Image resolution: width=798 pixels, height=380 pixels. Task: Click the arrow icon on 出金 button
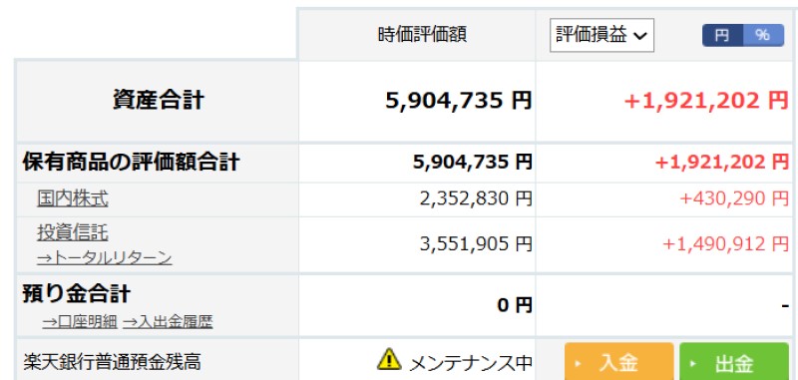[692, 364]
